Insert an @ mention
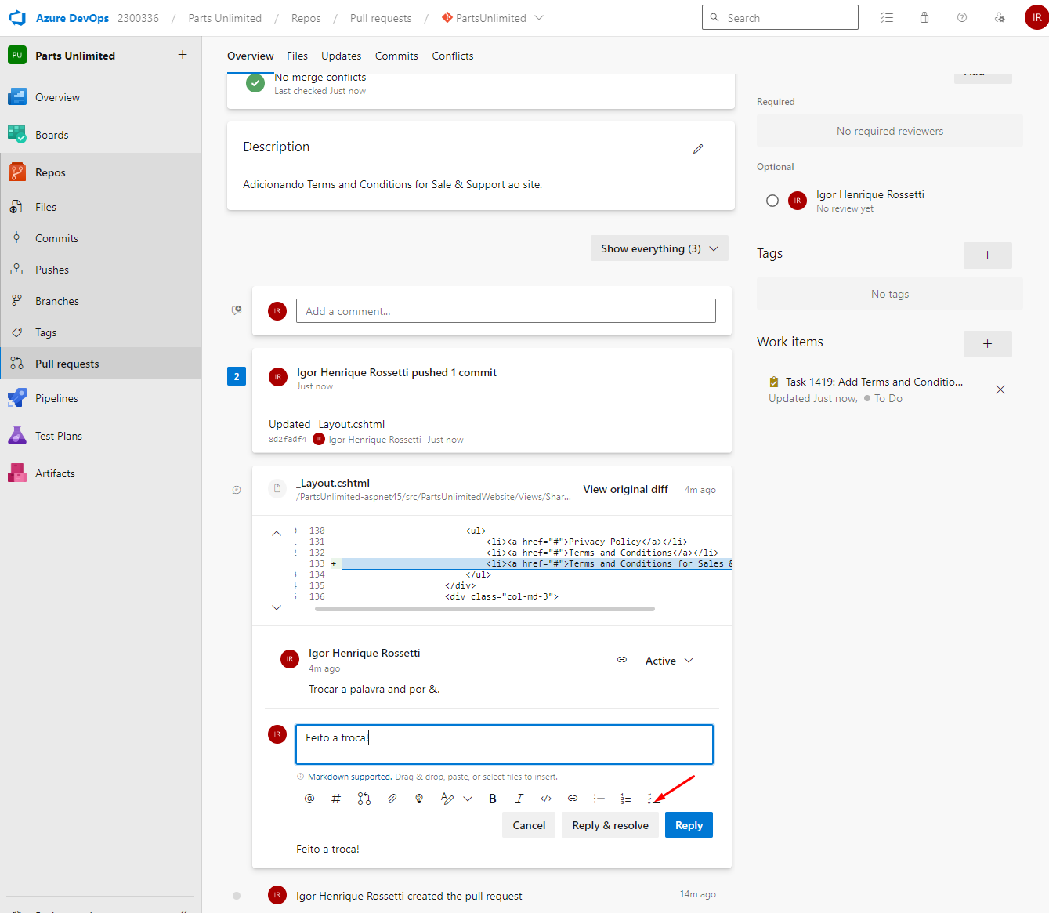This screenshot has width=1049, height=913. [x=309, y=799]
